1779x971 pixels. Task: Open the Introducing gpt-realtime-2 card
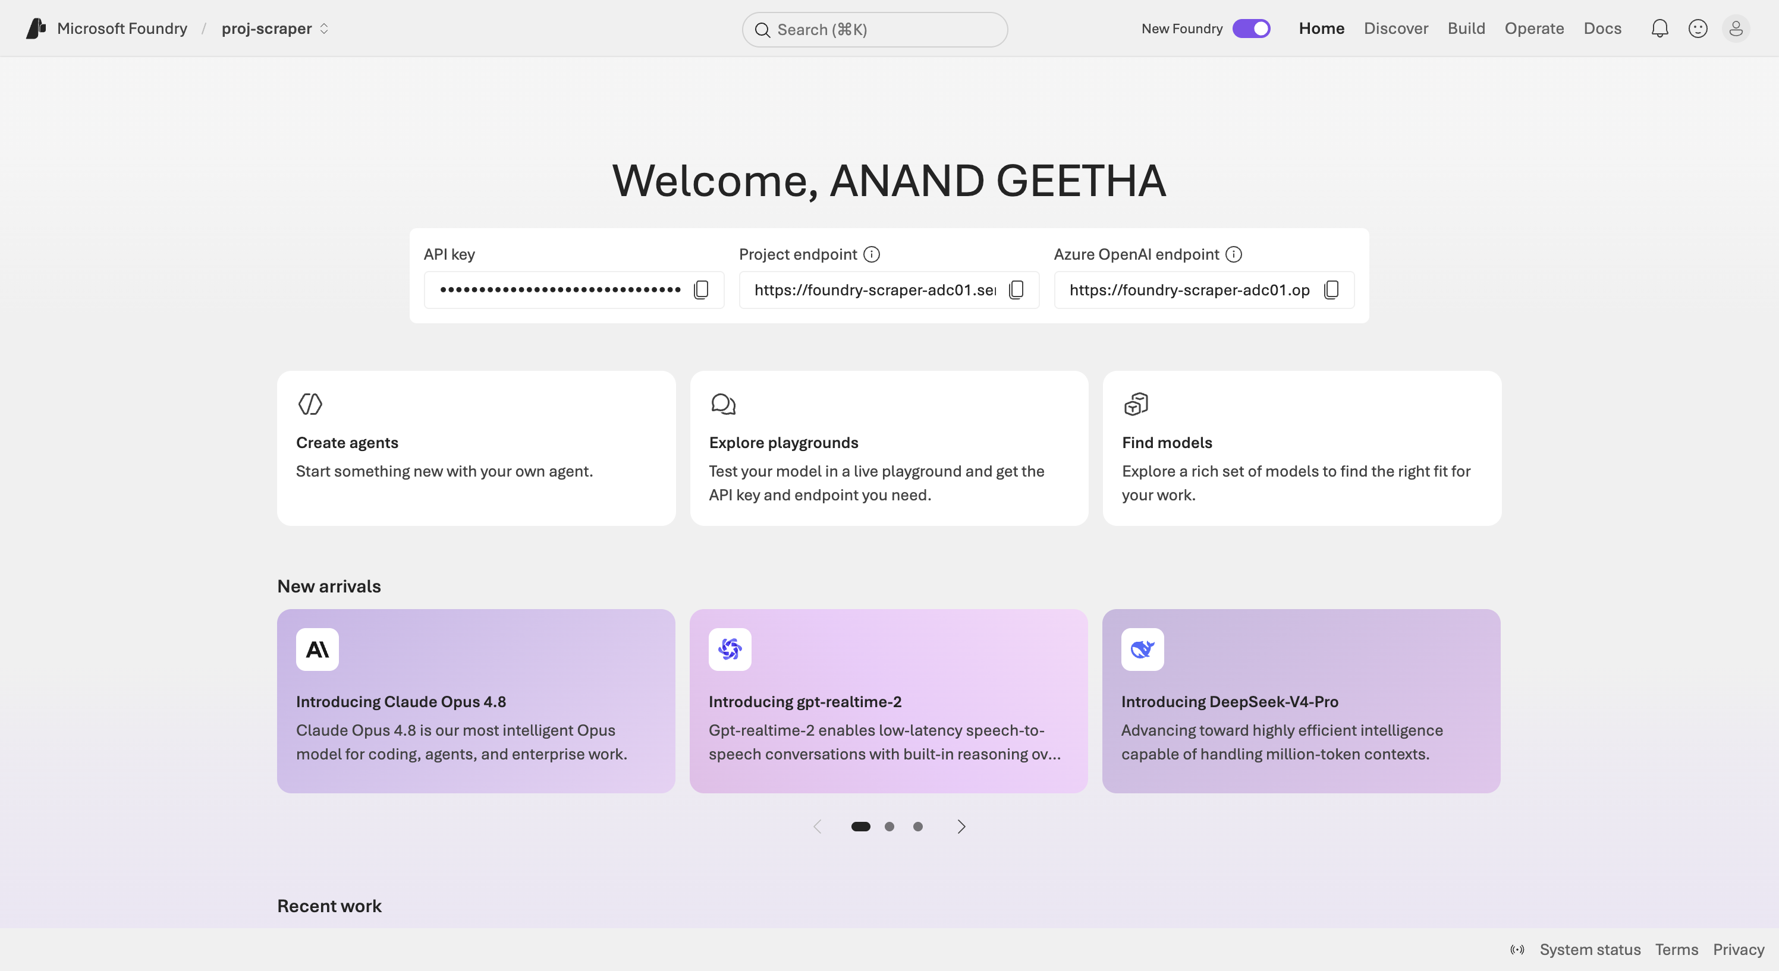pyautogui.click(x=888, y=701)
